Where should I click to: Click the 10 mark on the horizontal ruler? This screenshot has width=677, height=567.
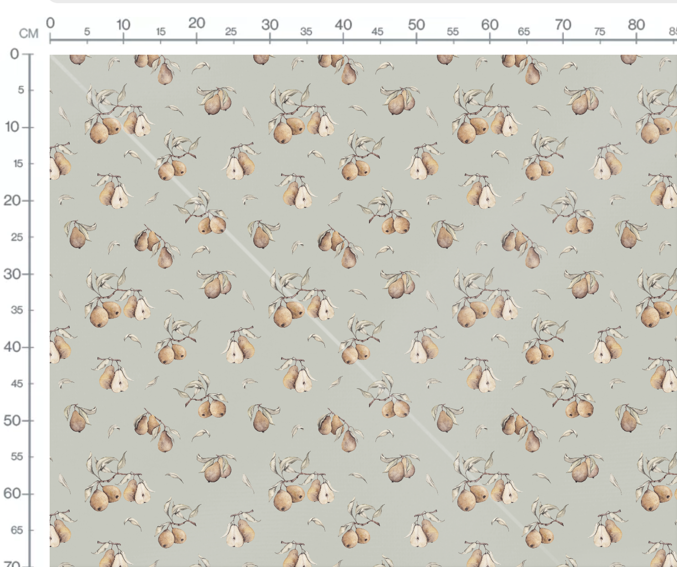coord(123,24)
